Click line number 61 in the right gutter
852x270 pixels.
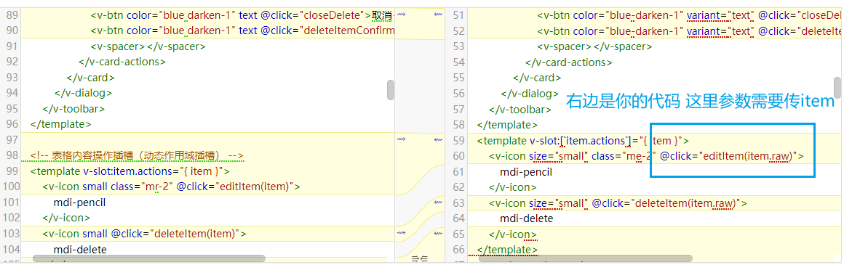458,171
